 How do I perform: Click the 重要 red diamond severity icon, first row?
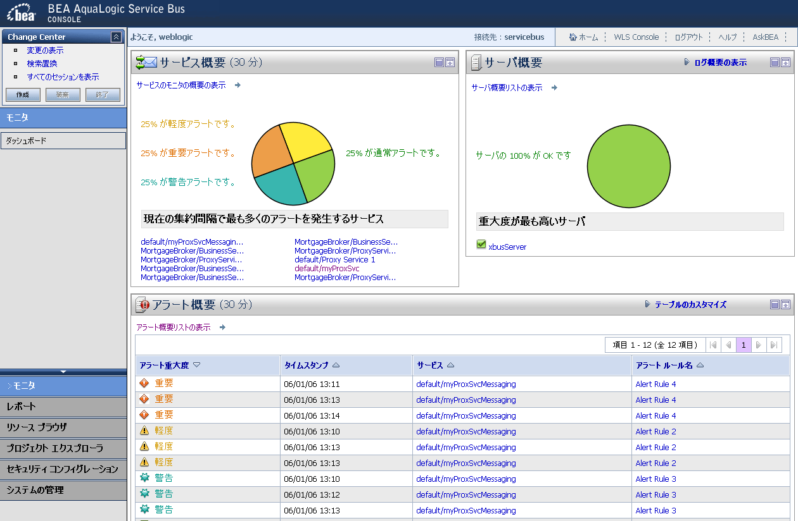coord(143,384)
